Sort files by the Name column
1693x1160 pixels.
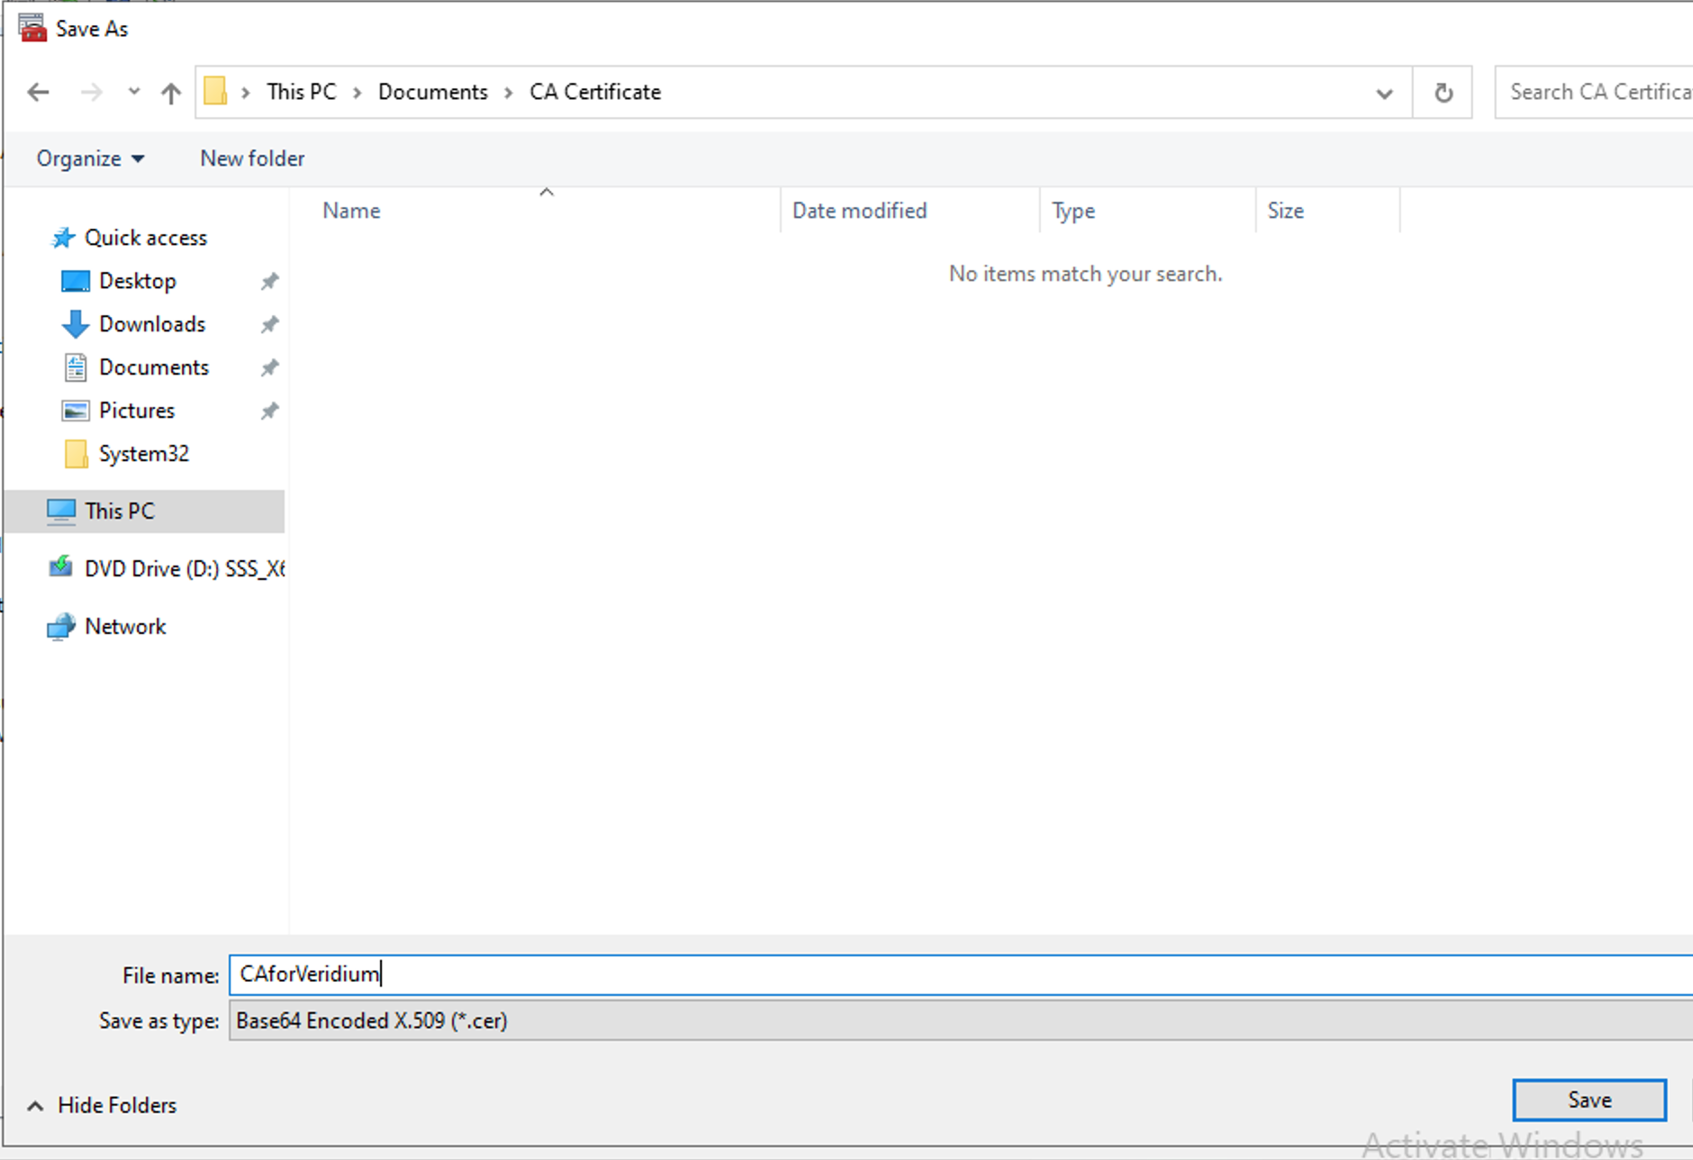[351, 211]
